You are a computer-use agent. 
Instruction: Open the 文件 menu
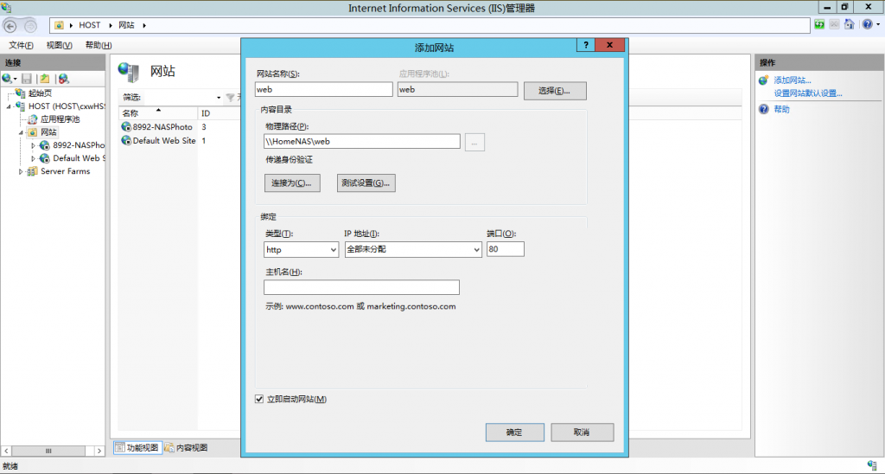pyautogui.click(x=21, y=45)
